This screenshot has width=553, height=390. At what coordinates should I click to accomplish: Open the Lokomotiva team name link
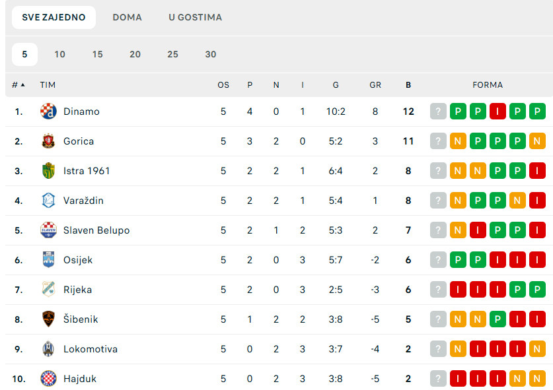point(90,349)
